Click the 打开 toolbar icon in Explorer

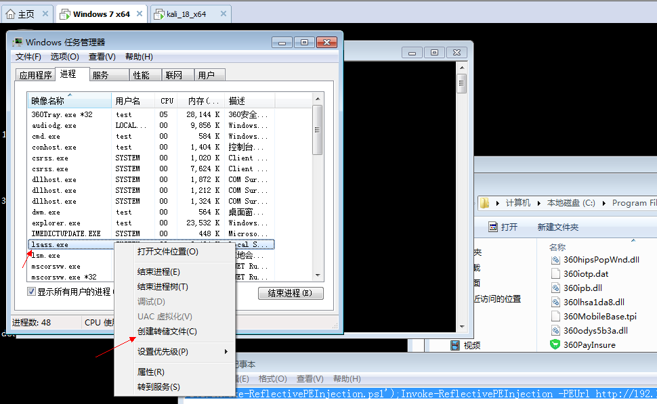(492, 227)
